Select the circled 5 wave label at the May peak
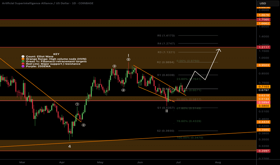The width and height of the screenshot is (280, 165). click(x=128, y=59)
